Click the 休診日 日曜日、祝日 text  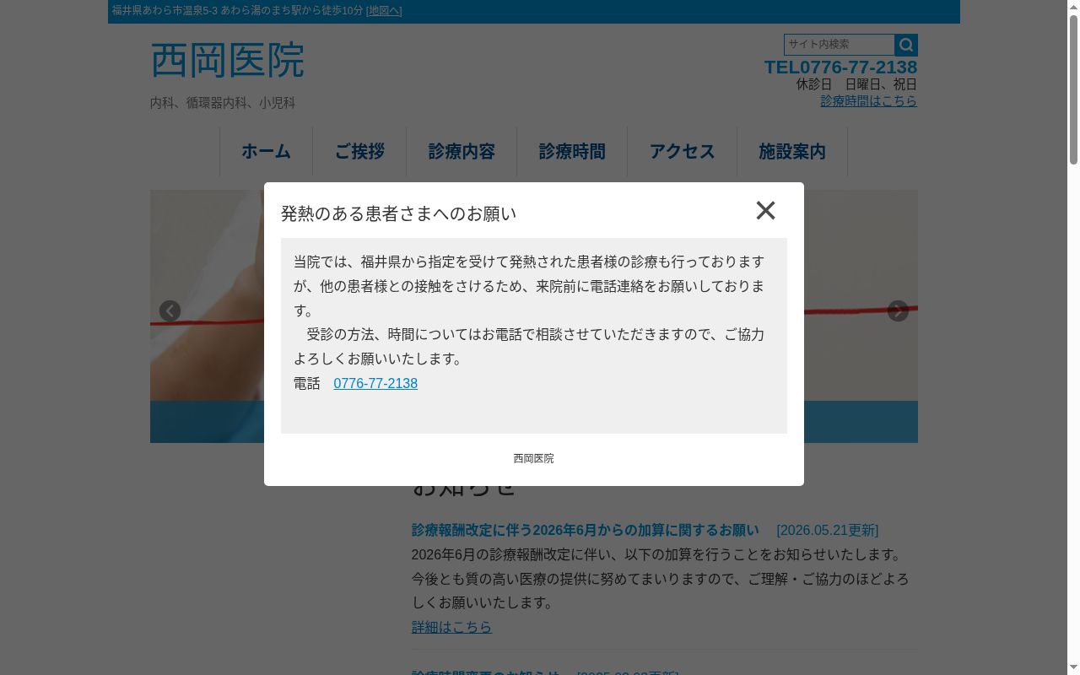coord(856,84)
